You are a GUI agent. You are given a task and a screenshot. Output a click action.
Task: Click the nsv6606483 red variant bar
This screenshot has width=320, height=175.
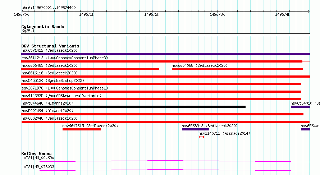coord(90,69)
